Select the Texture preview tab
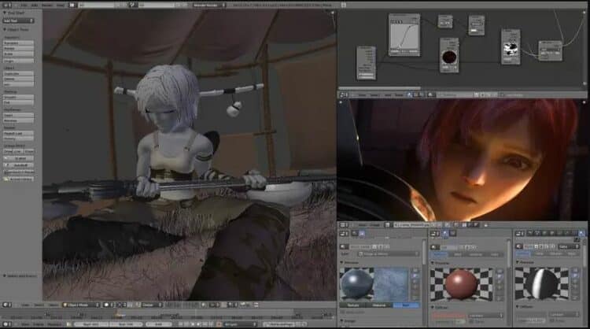This screenshot has height=329, width=590. click(353, 305)
